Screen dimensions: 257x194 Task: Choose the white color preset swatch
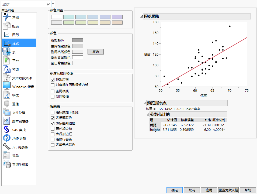click(x=57, y=17)
